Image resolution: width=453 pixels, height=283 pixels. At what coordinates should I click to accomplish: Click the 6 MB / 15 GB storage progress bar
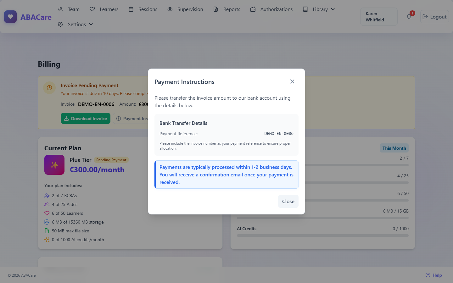(323, 218)
